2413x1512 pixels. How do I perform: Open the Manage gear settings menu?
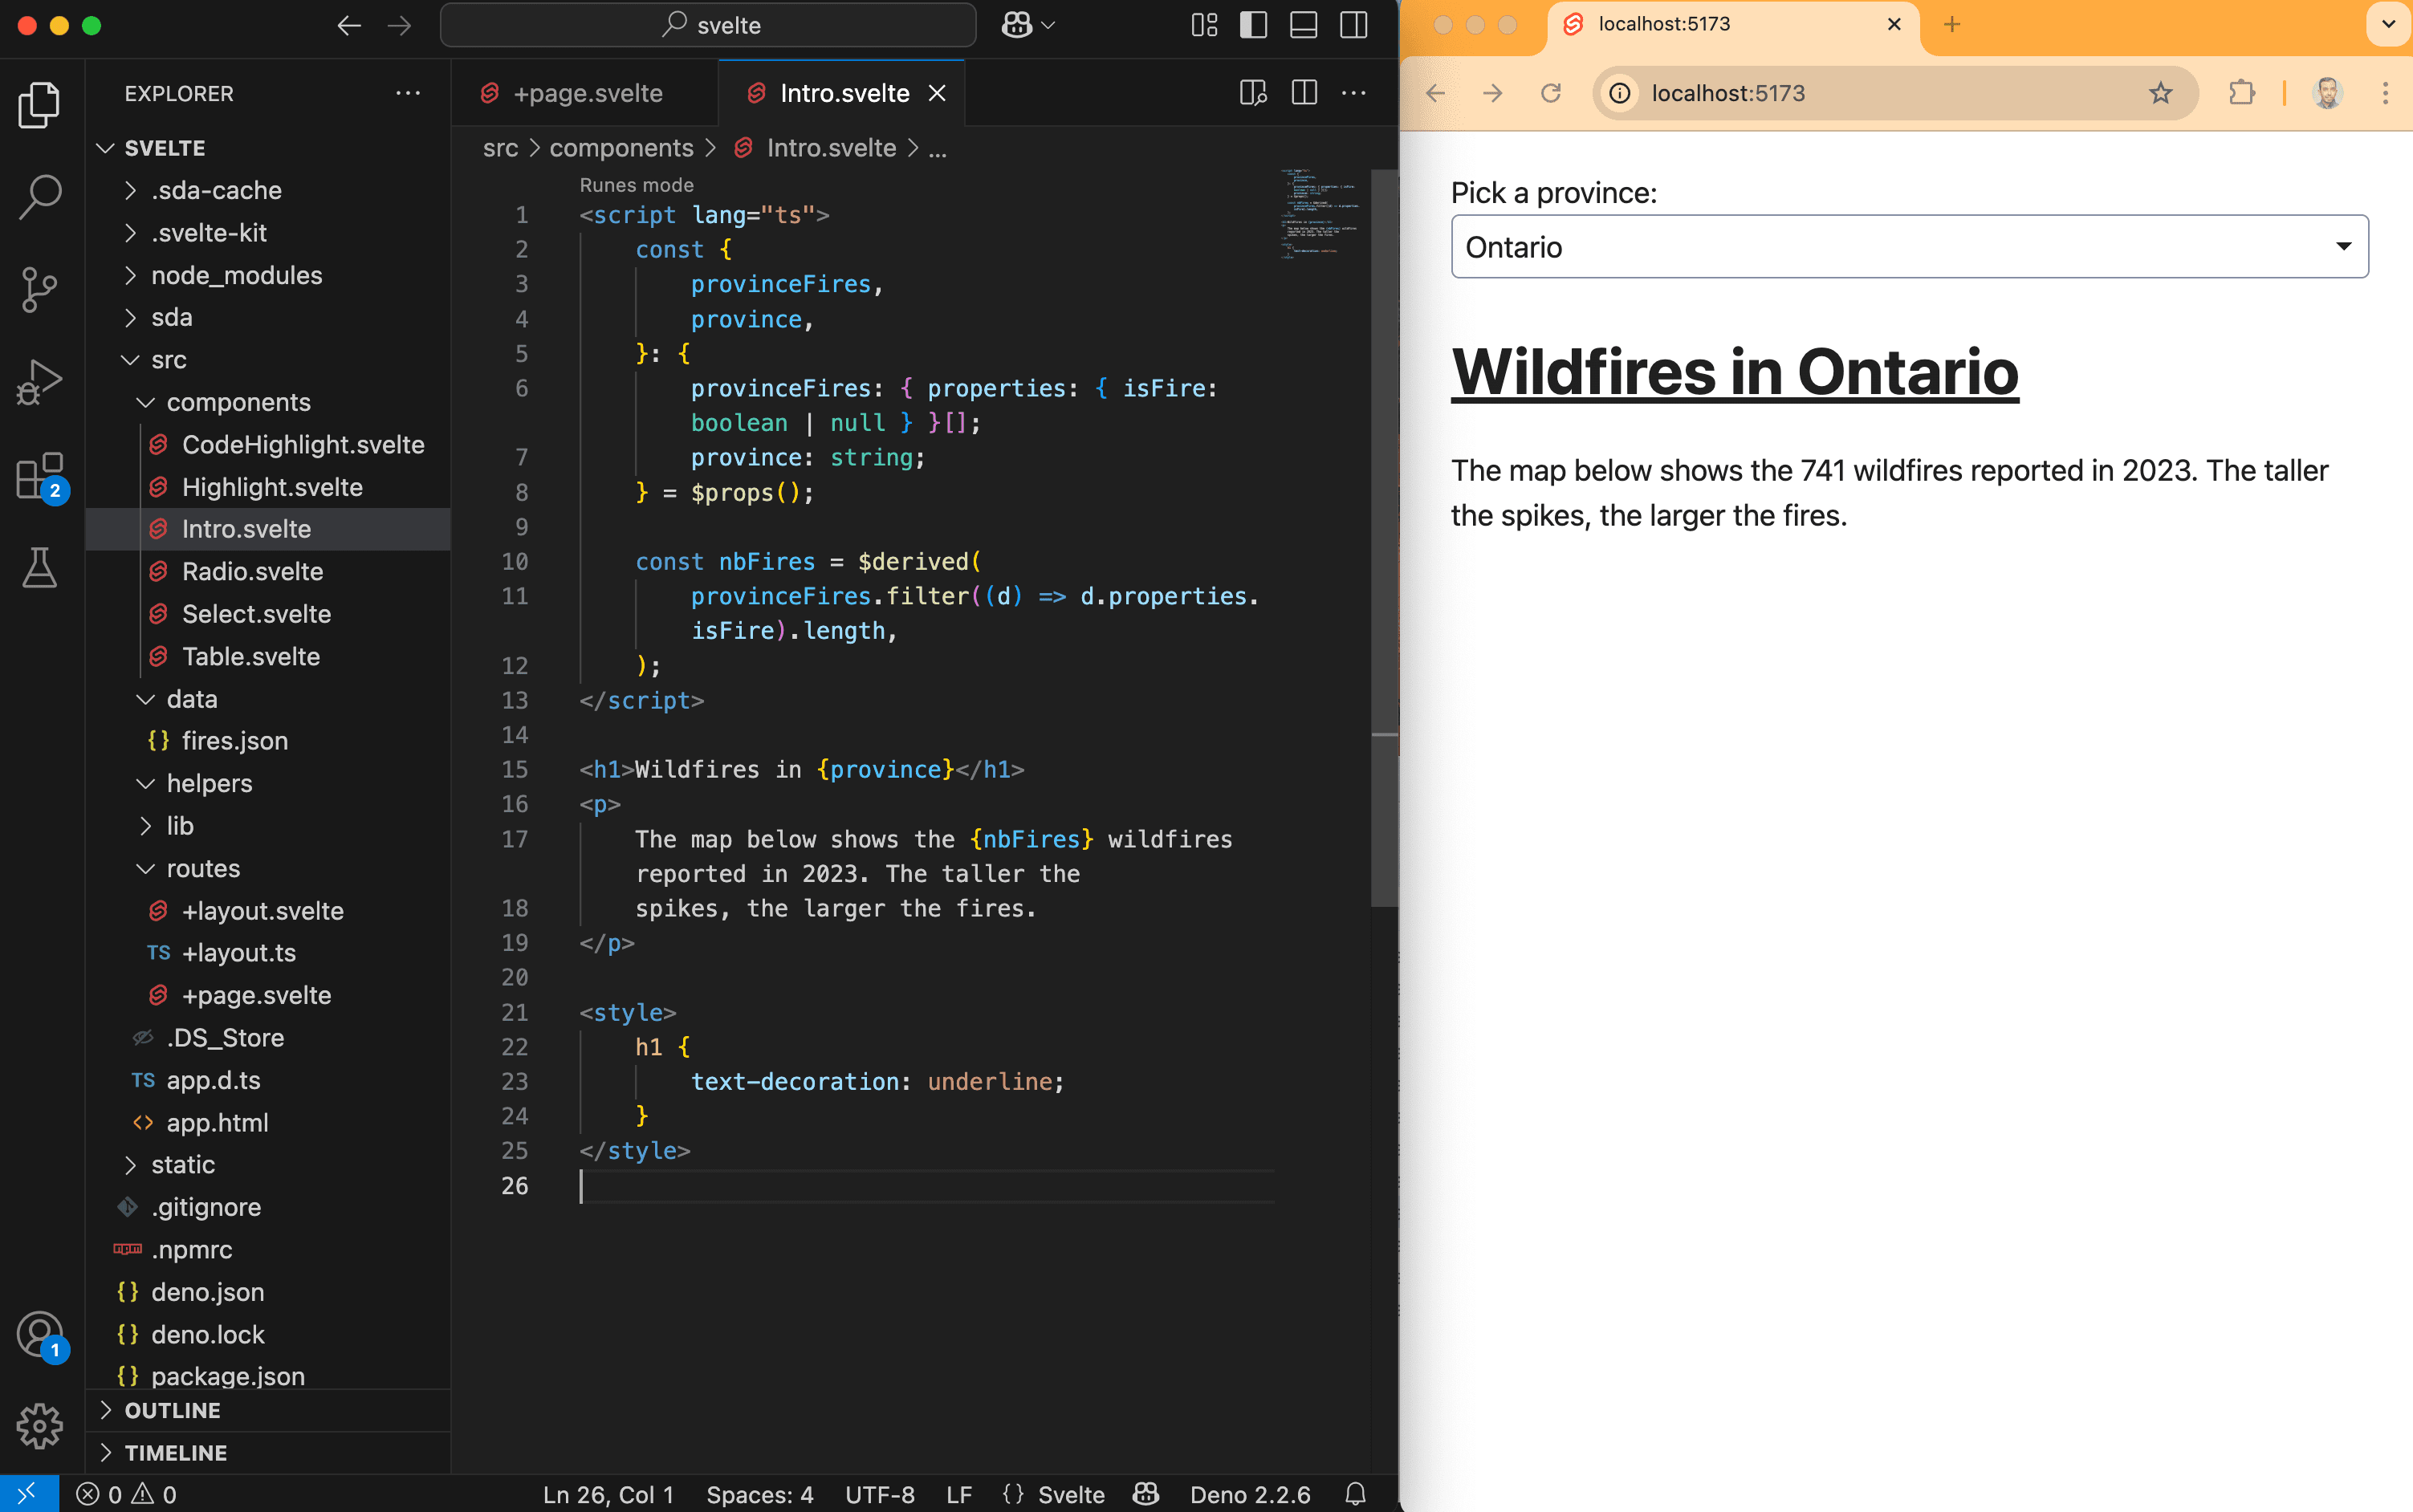click(40, 1425)
